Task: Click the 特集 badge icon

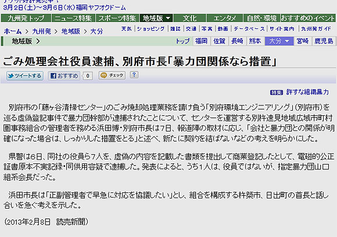Action: pos(277,92)
